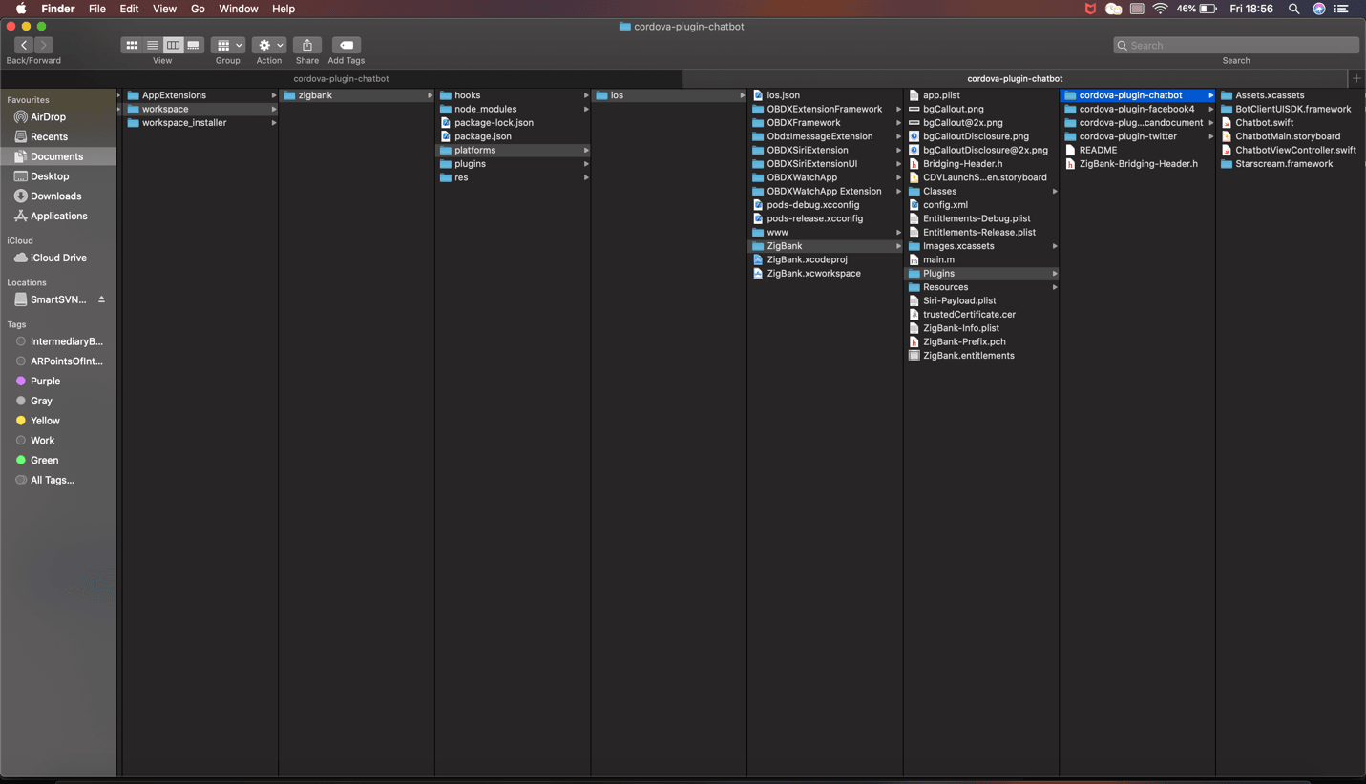Open the Go menu
1366x784 pixels.
198,9
